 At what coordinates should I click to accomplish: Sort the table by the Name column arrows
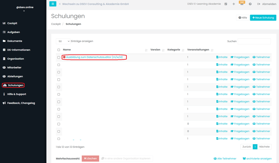click(146, 50)
